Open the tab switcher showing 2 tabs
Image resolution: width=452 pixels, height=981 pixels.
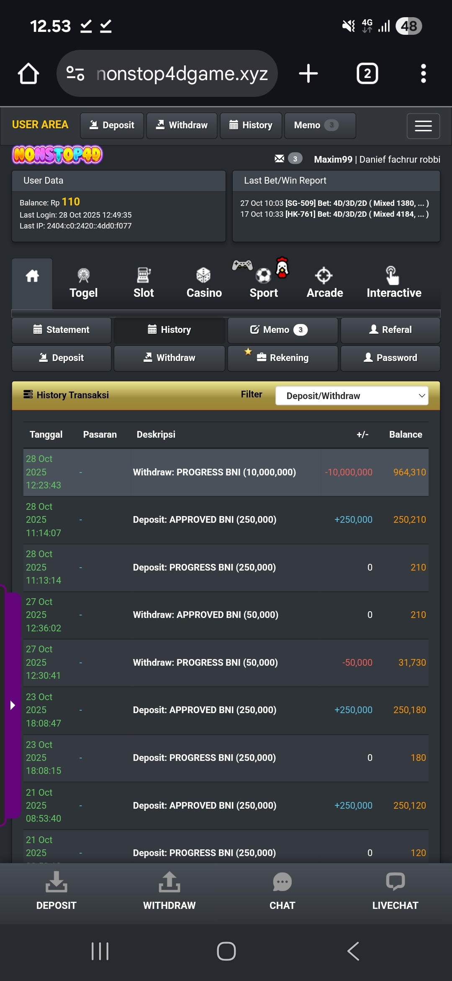(367, 74)
